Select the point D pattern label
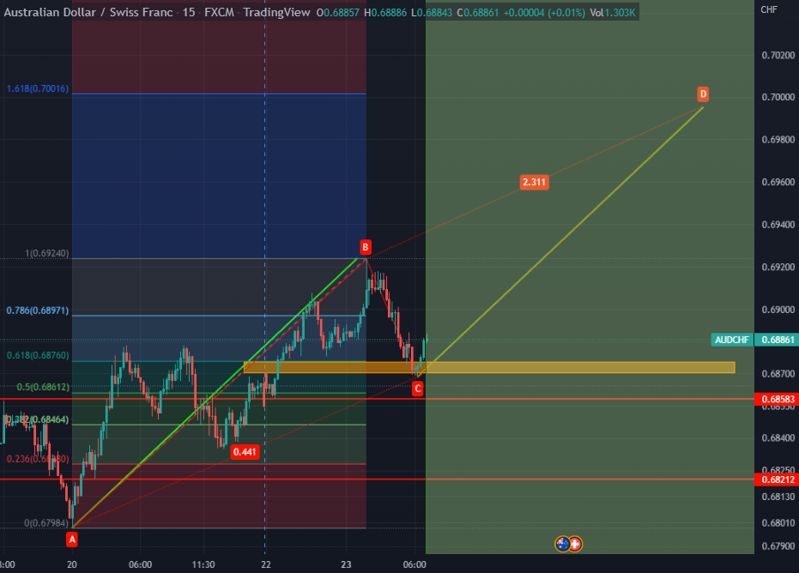799x573 pixels. (x=703, y=94)
